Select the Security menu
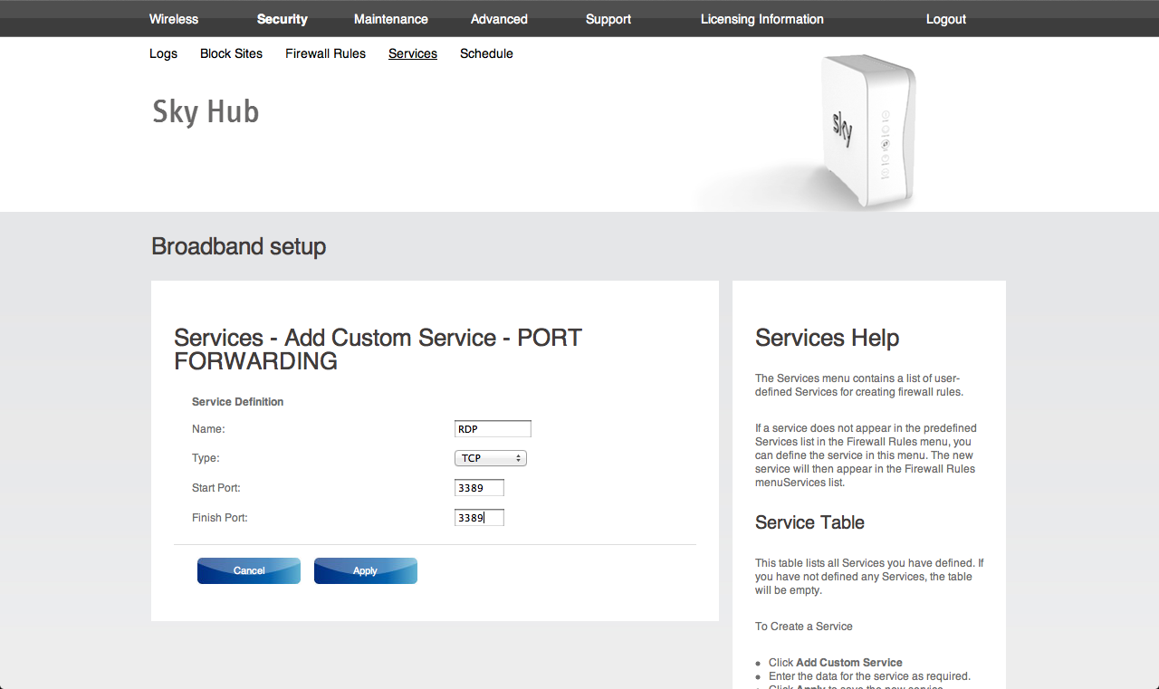1159x689 pixels. coord(282,19)
